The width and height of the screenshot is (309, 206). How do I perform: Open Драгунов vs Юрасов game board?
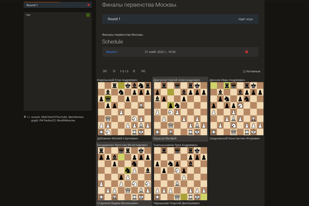181,109
